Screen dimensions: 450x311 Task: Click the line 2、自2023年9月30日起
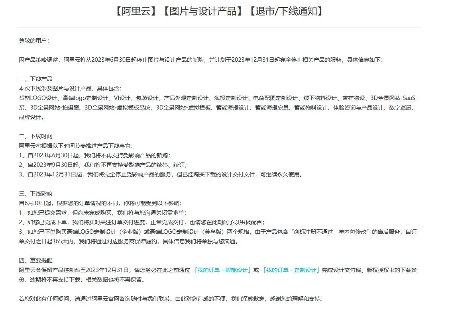pos(103,165)
